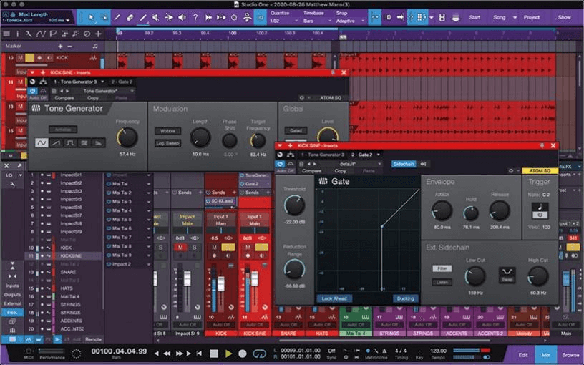Switch to 1 - Tone Generator 3 tab in Gate window
Image resolution: width=584 pixels, height=365 pixels.
pyautogui.click(x=323, y=155)
